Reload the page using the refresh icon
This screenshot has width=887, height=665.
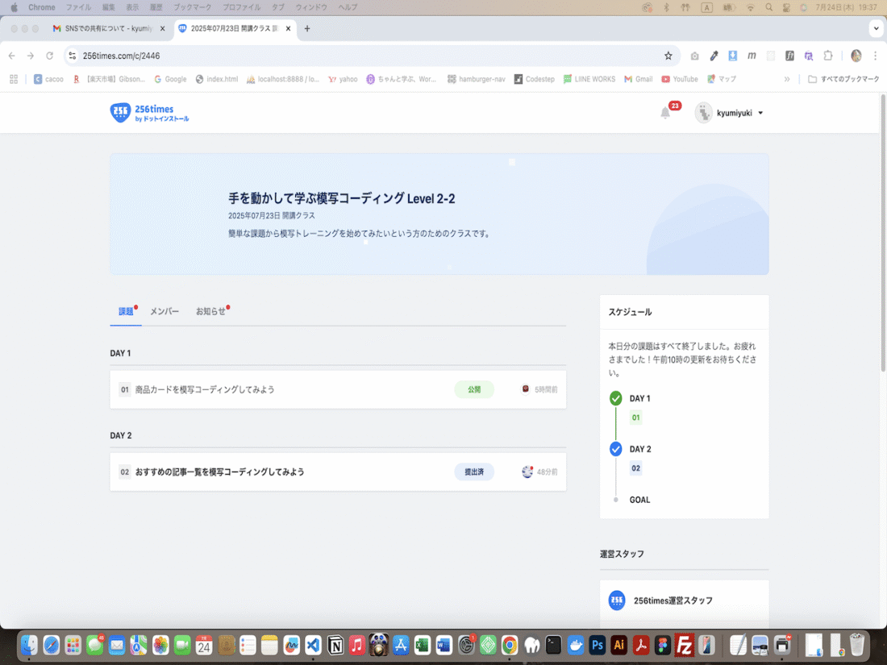tap(50, 56)
